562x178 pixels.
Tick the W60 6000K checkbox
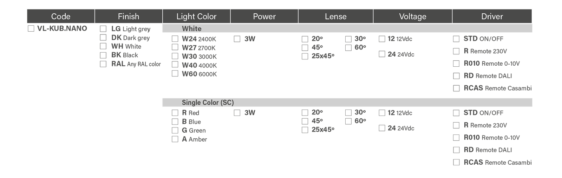click(175, 74)
